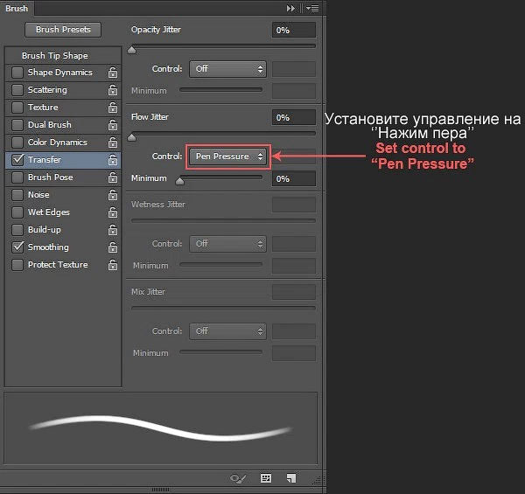Screen dimensions: 525x494
Task: Click the Build-up lock icon
Action: (113, 230)
